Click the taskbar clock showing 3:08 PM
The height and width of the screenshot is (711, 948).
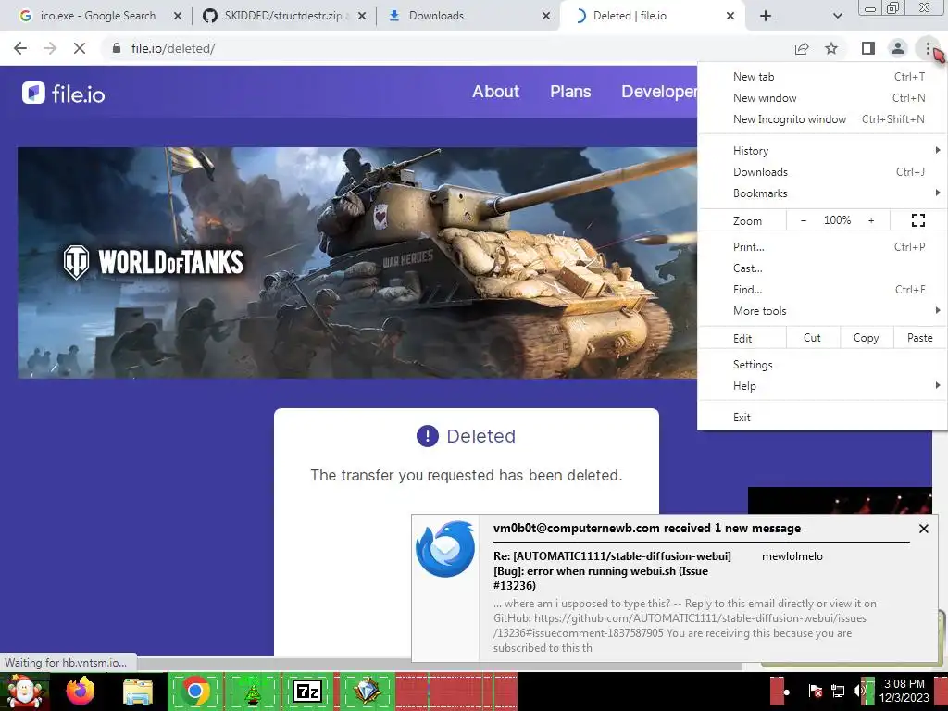[904, 691]
